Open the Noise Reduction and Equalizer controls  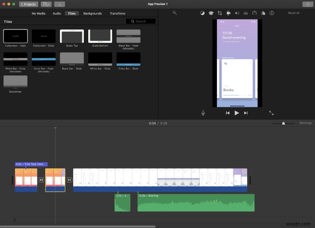pyautogui.click(x=246, y=13)
